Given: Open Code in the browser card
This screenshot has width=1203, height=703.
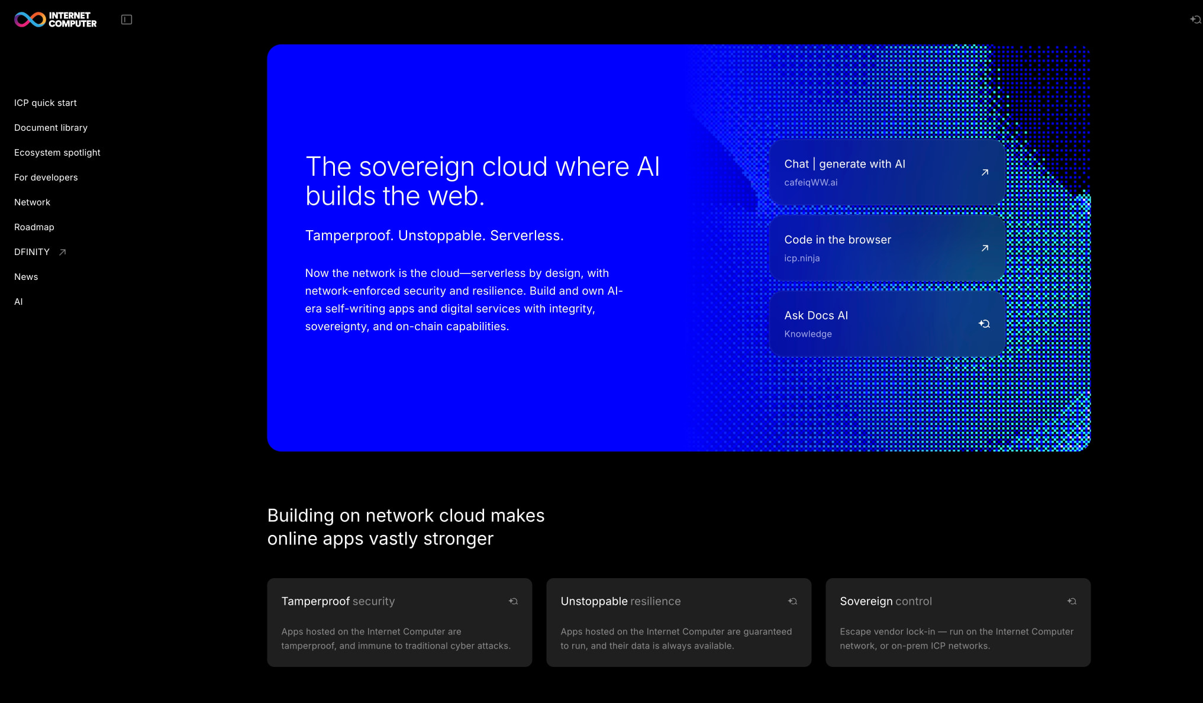Looking at the screenshot, I should (887, 248).
